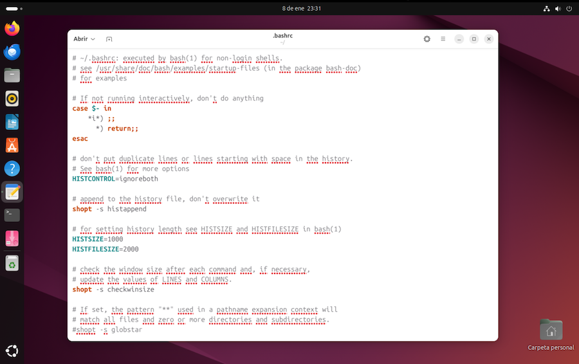This screenshot has width=579, height=364.
Task: Show applications via the Ubuntu logo button
Action: point(12,350)
